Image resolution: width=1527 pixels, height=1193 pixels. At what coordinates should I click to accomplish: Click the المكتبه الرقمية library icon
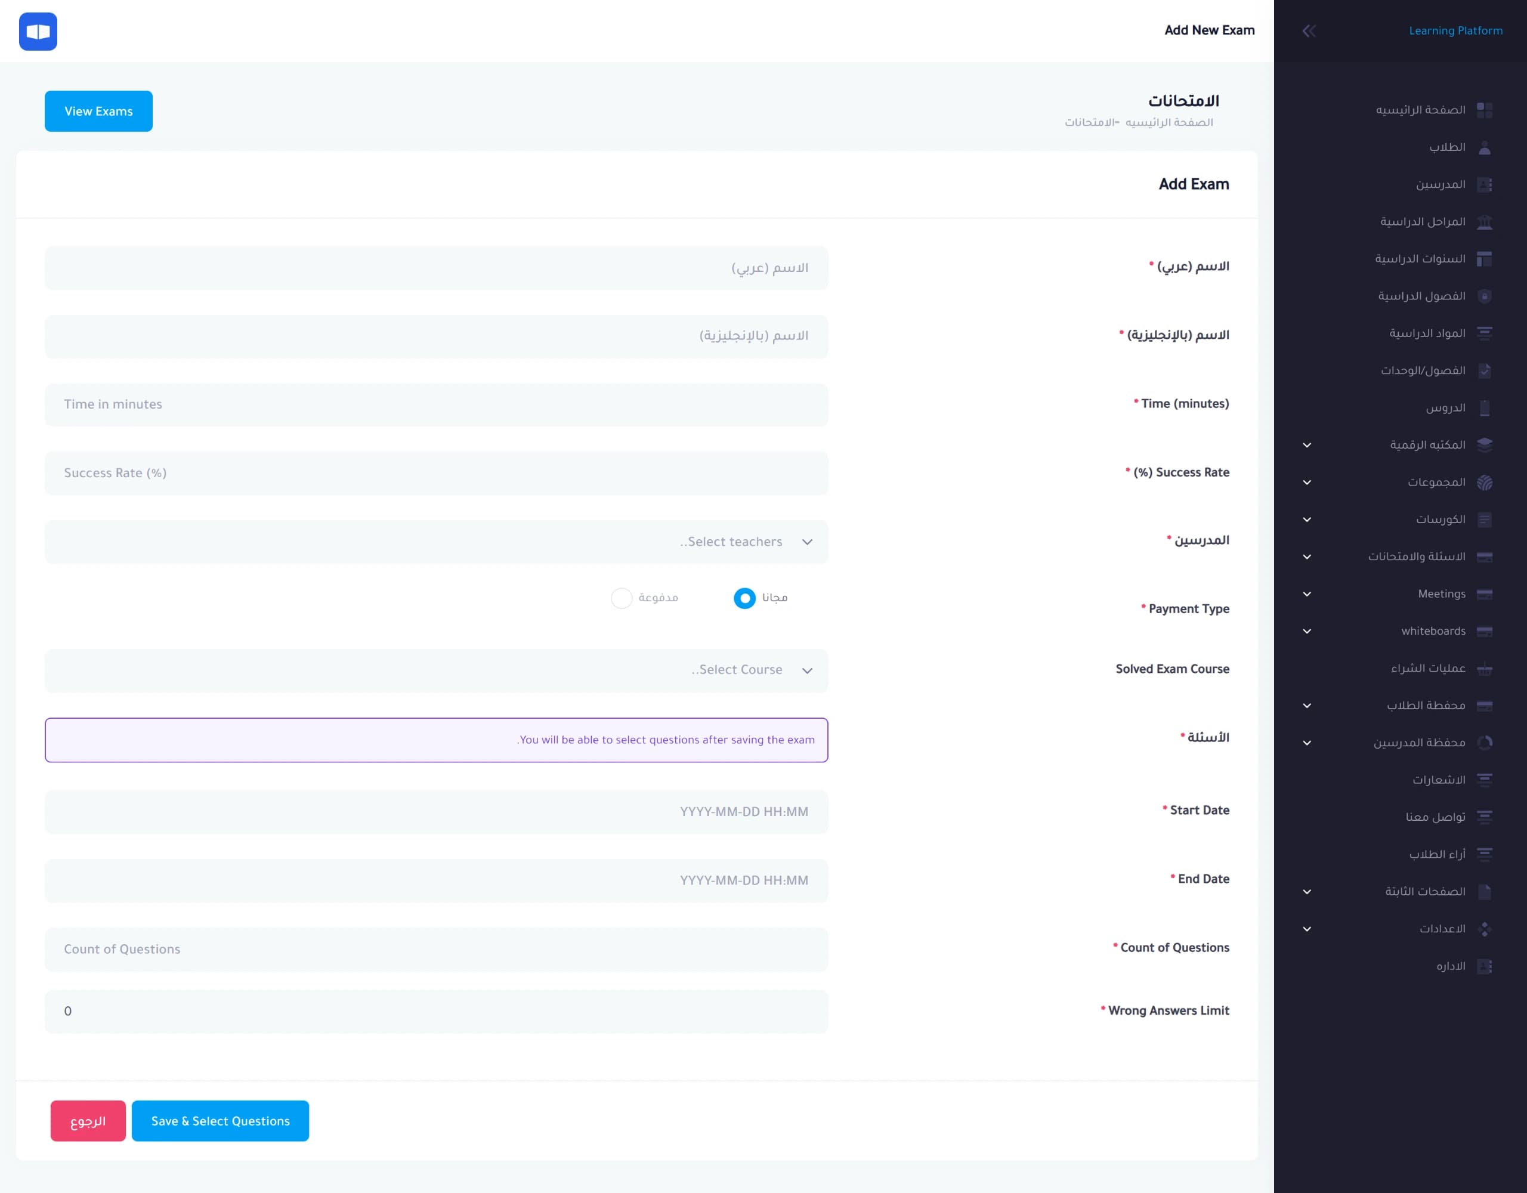1484,445
